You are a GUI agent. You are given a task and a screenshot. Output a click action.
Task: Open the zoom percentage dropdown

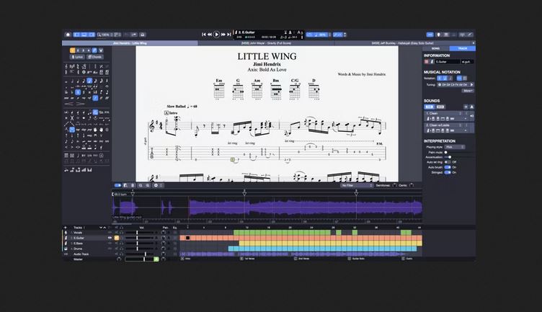104,35
